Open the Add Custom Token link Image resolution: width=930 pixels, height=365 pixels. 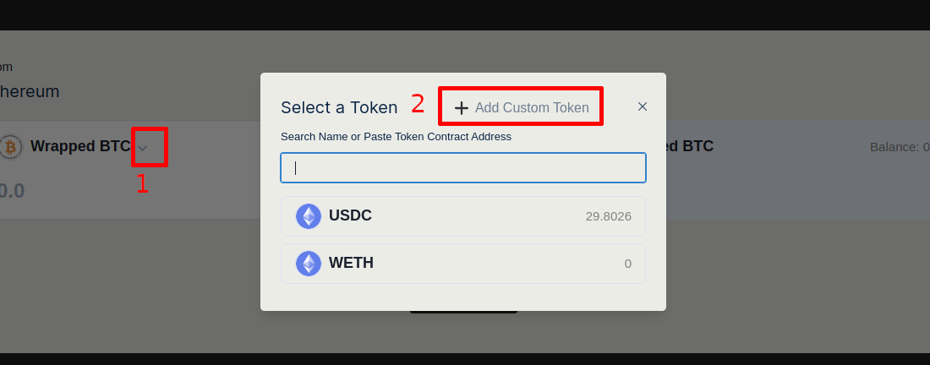[531, 108]
